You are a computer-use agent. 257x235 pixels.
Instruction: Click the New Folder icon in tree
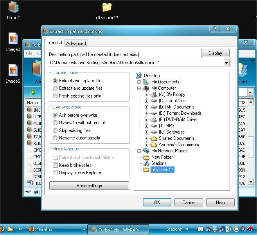pos(146,157)
